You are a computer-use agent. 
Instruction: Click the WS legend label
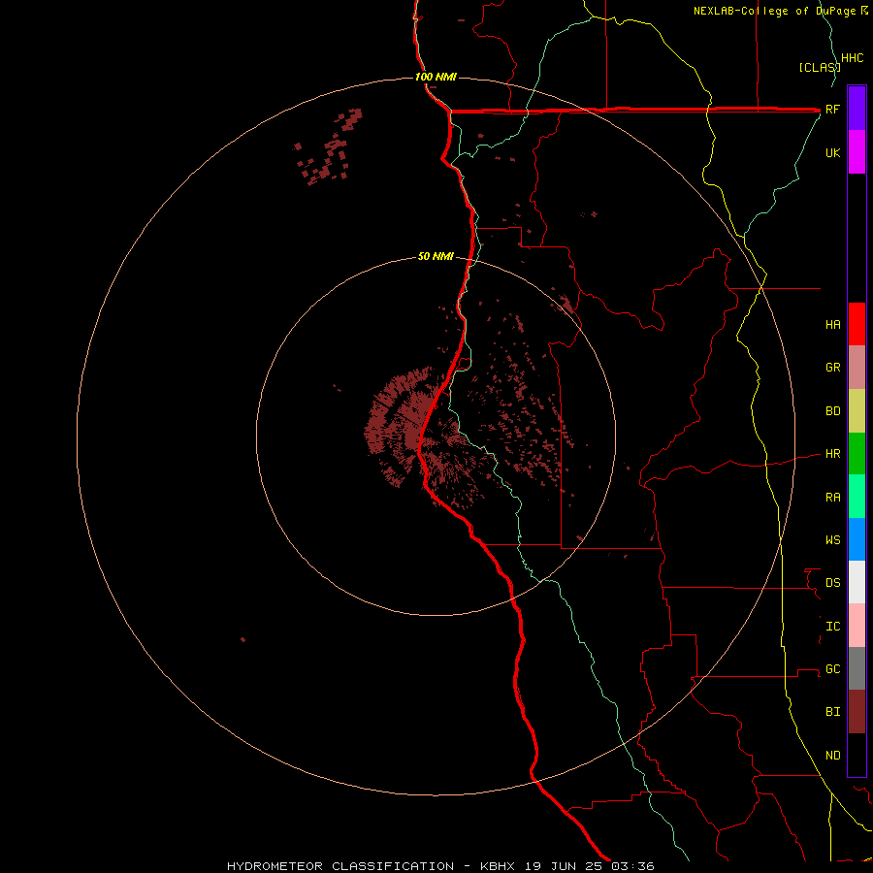tap(832, 540)
